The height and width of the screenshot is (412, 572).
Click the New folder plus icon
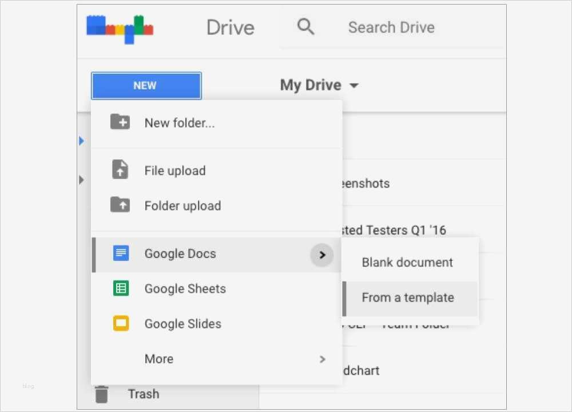pyautogui.click(x=120, y=122)
